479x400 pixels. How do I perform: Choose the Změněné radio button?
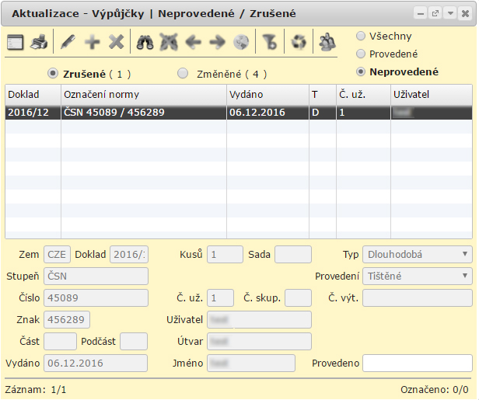184,74
